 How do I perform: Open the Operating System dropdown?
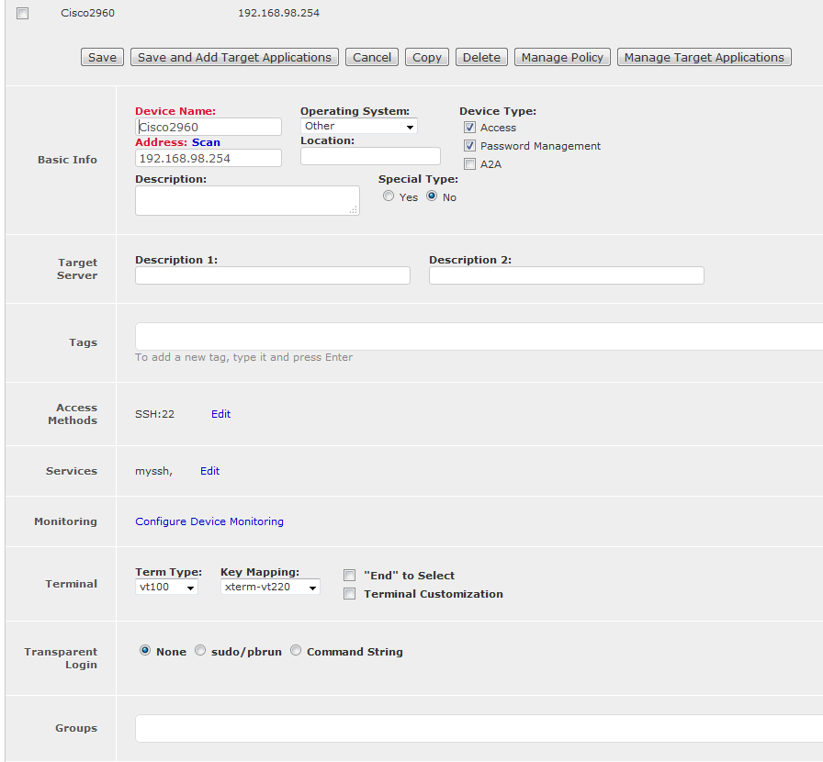(x=358, y=126)
